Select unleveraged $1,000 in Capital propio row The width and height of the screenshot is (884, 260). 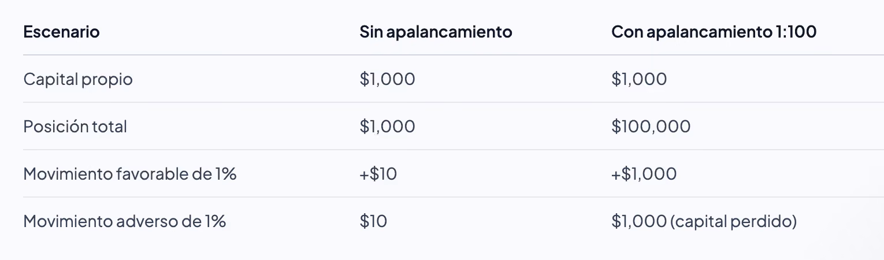coord(387,79)
